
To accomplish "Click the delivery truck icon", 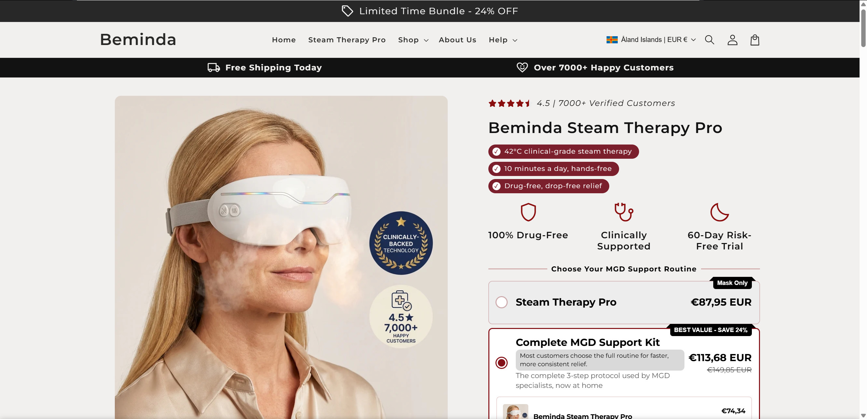I will point(214,67).
